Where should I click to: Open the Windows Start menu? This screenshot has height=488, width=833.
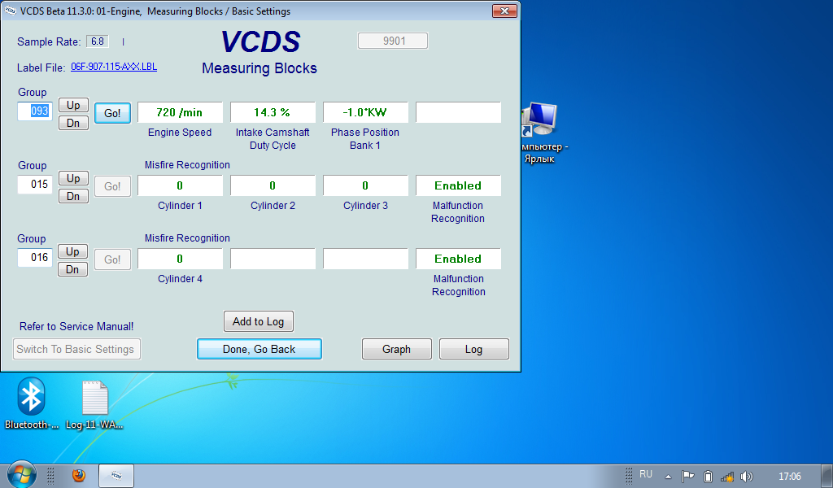click(21, 474)
